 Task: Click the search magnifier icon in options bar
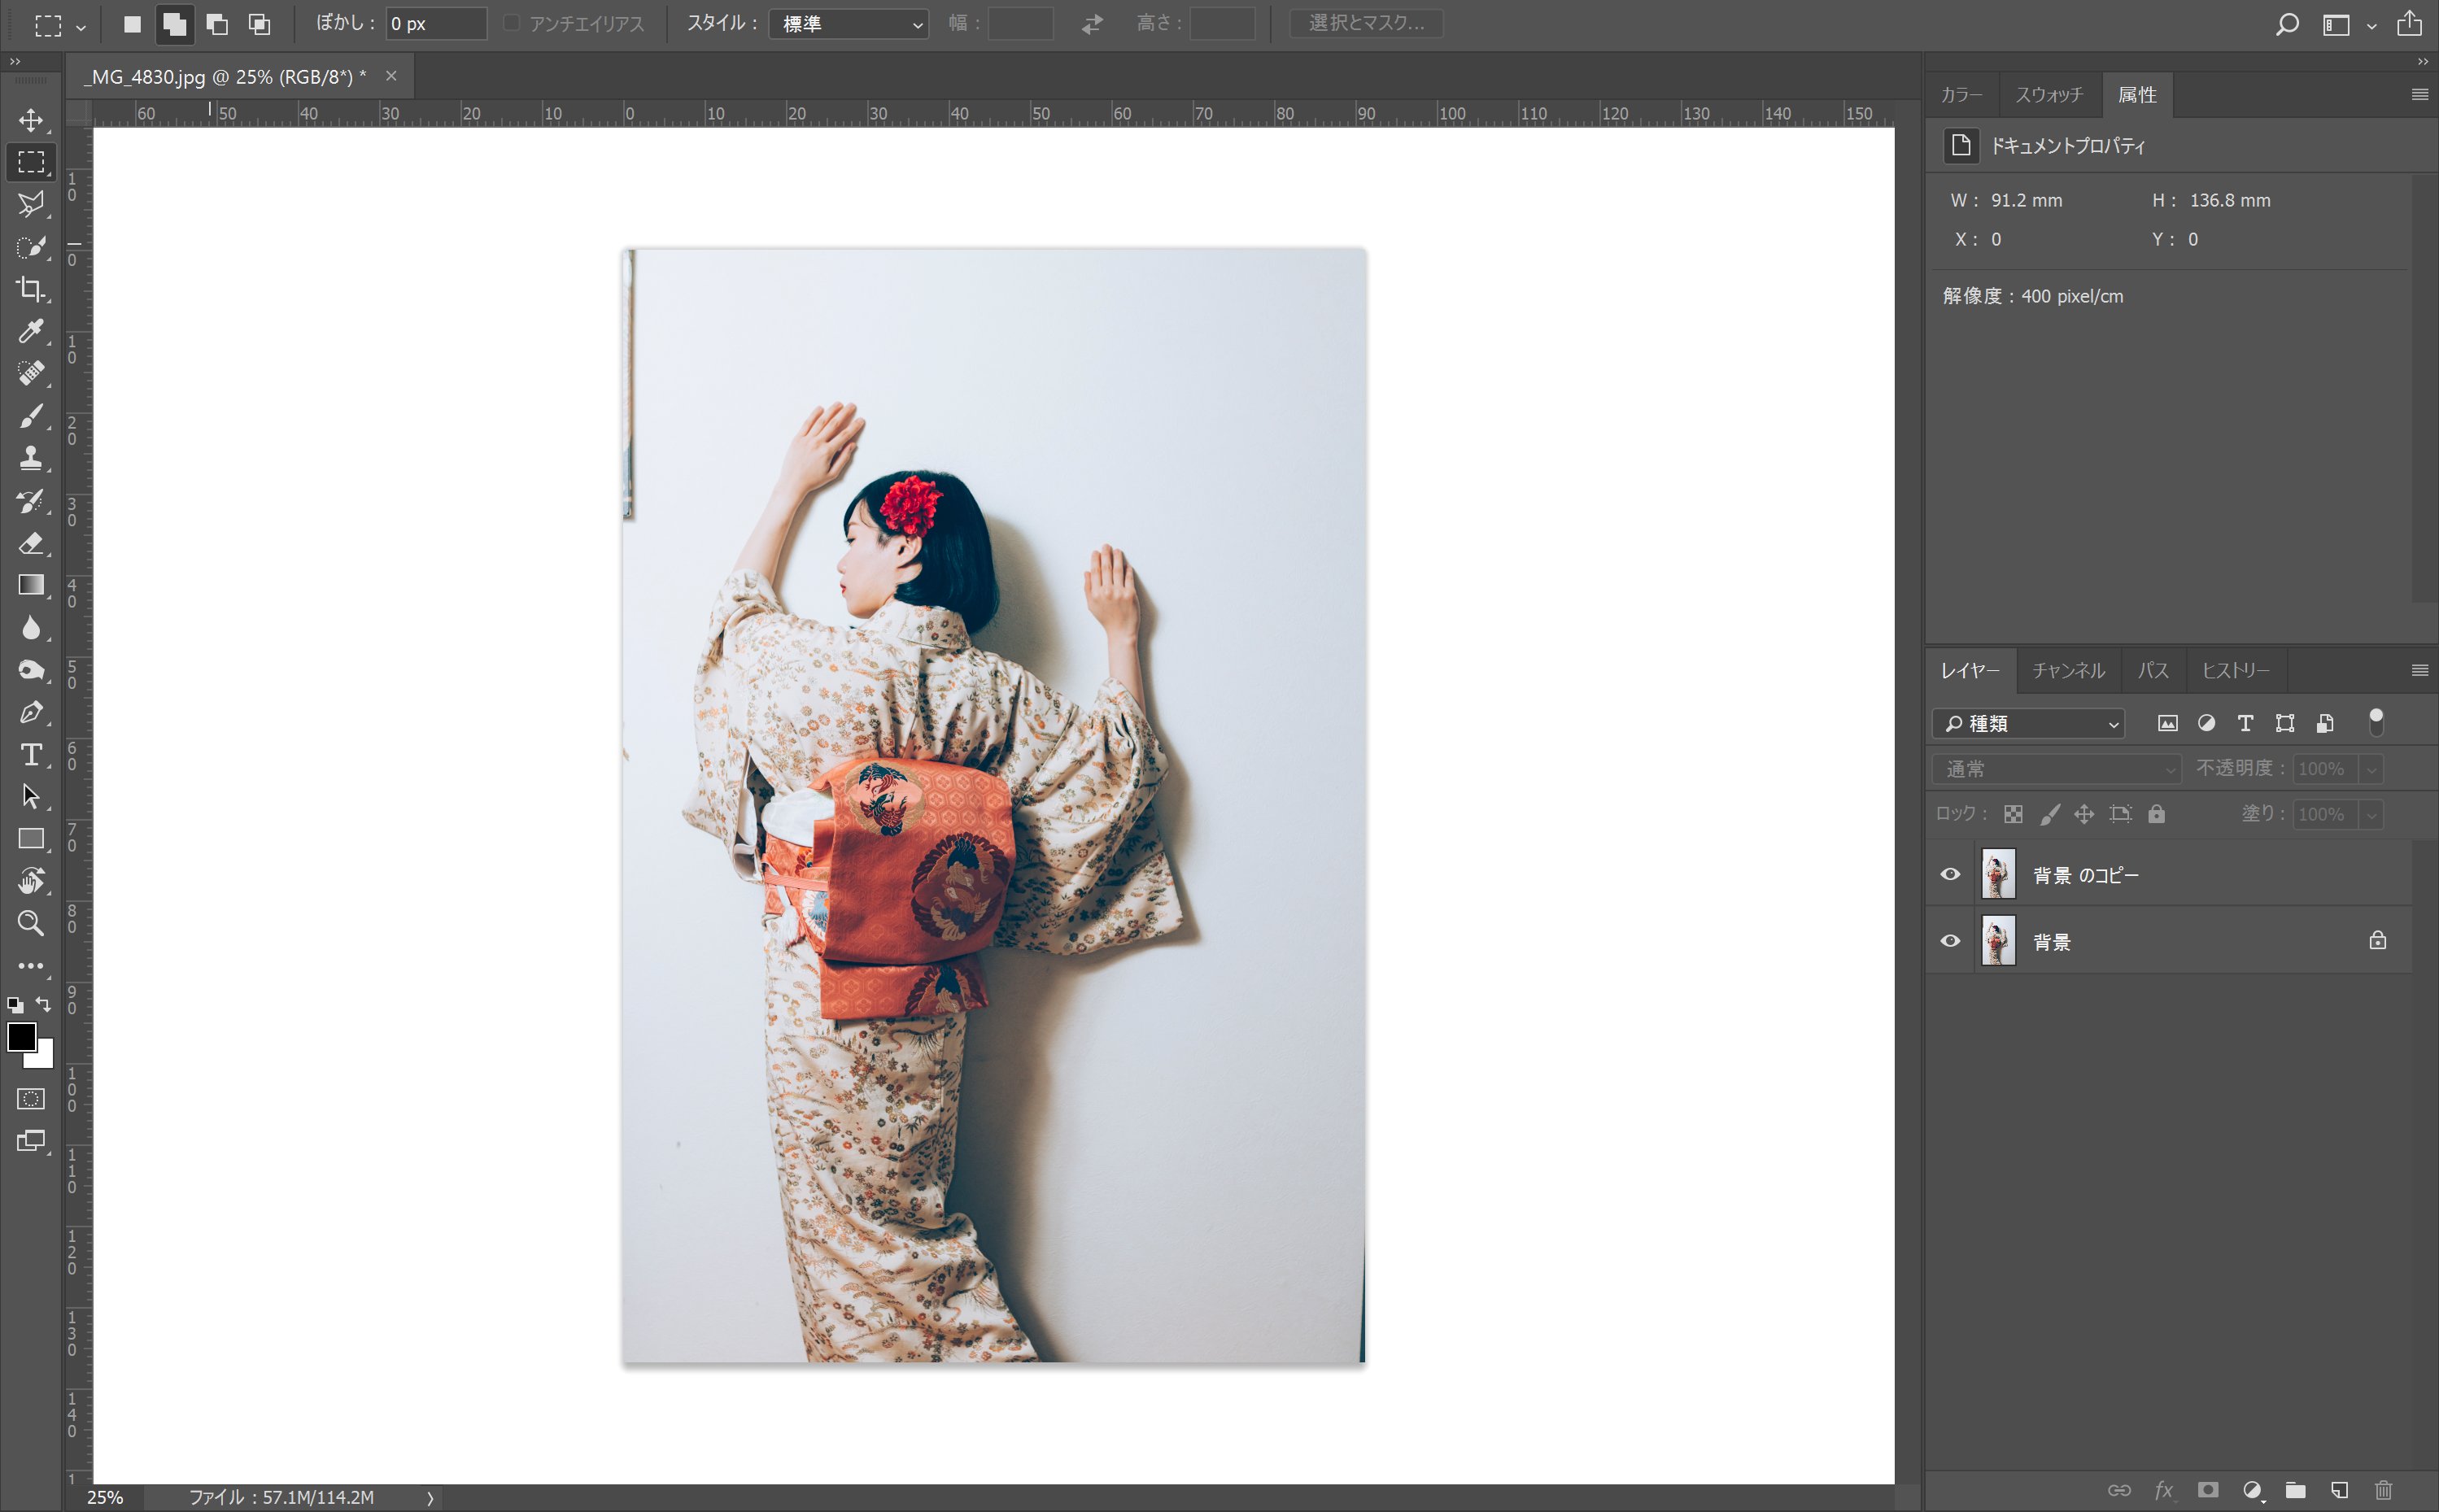[x=2286, y=24]
